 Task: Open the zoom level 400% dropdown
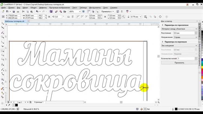point(80,12)
